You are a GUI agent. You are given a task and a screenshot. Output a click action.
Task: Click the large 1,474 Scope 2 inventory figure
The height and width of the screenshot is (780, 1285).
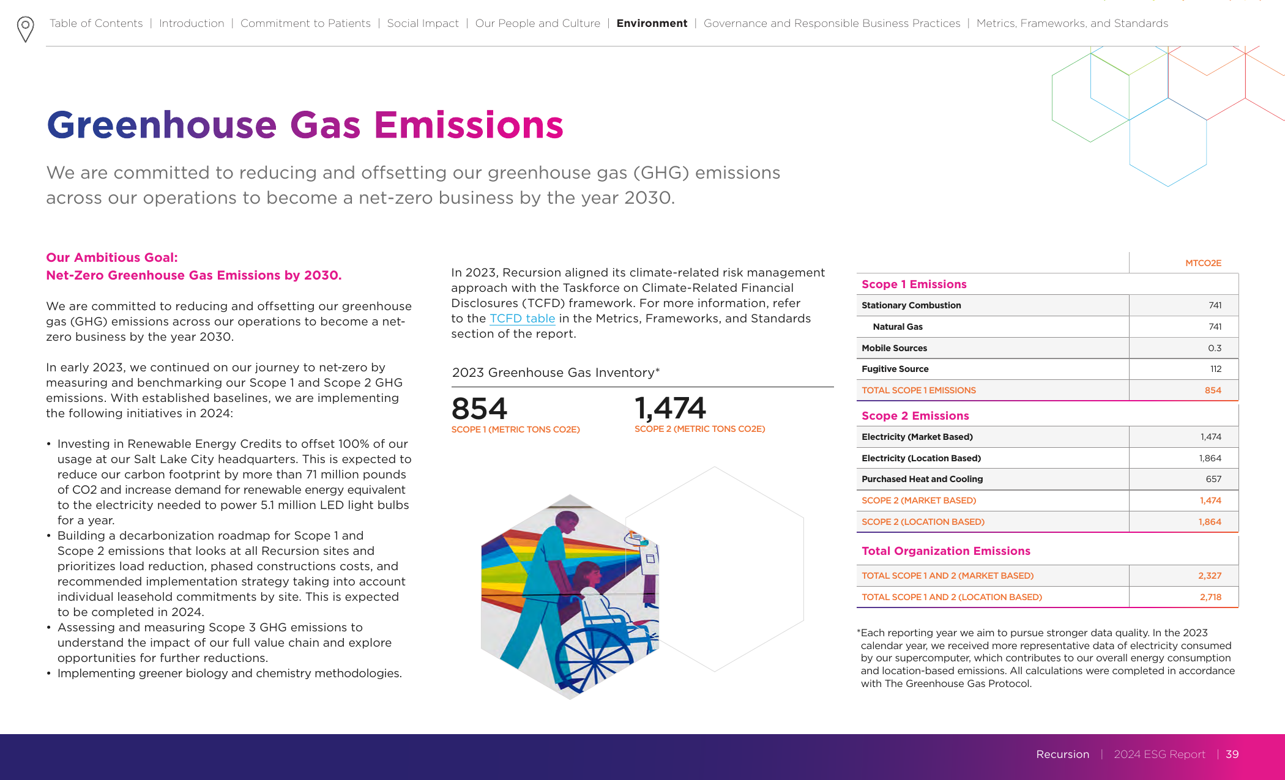tap(670, 408)
